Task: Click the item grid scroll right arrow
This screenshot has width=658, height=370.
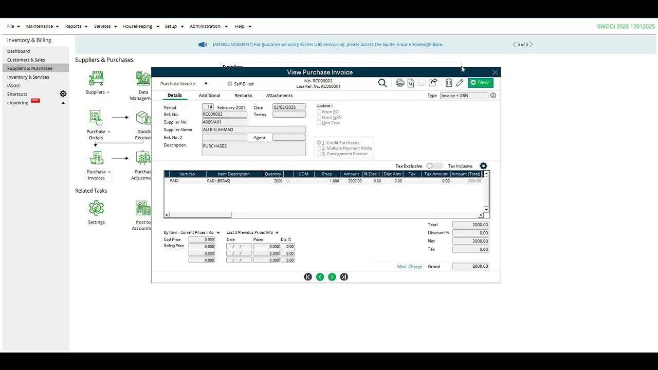Action: click(481, 215)
